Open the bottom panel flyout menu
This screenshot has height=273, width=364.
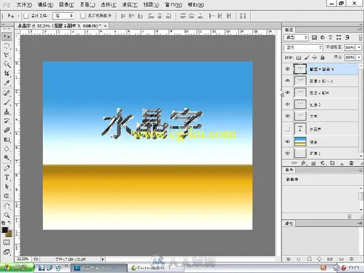[x=360, y=223]
